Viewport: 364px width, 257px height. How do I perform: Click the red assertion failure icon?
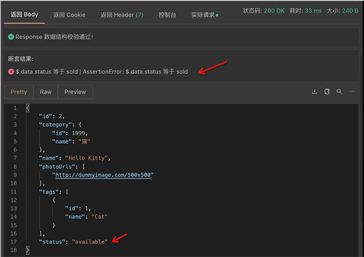click(x=11, y=72)
